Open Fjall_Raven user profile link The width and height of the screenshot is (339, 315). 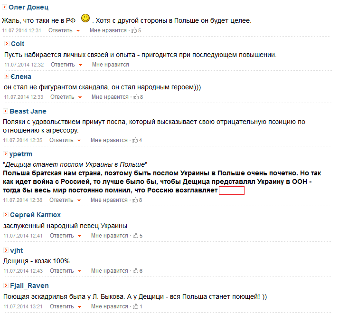pos(29,286)
